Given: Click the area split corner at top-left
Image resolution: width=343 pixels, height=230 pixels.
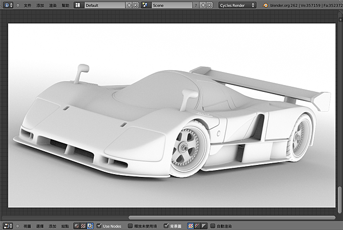Looking at the screenshot, I should point(2,7).
